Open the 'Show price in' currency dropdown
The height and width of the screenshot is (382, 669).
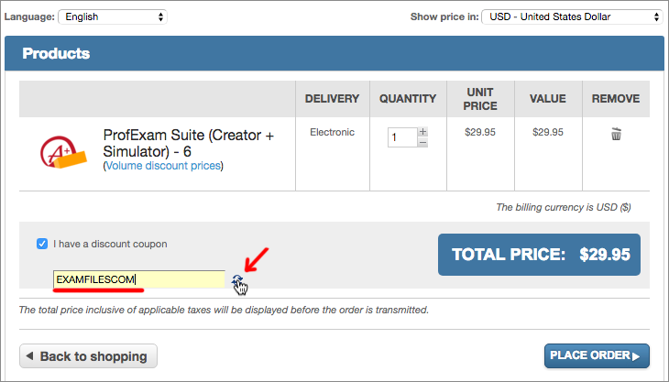[x=573, y=16]
